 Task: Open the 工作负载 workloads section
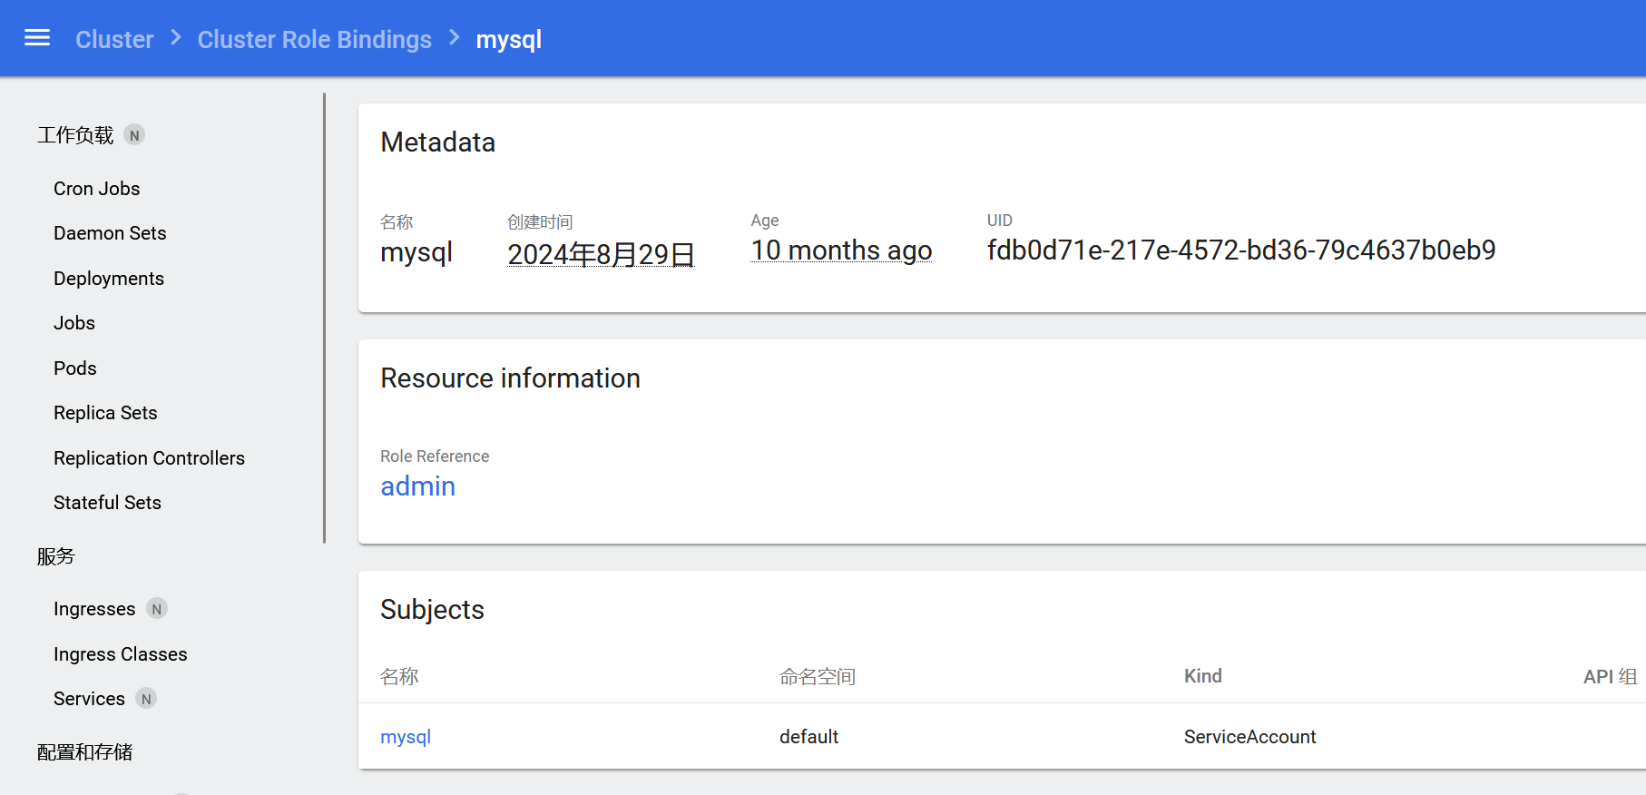(75, 135)
